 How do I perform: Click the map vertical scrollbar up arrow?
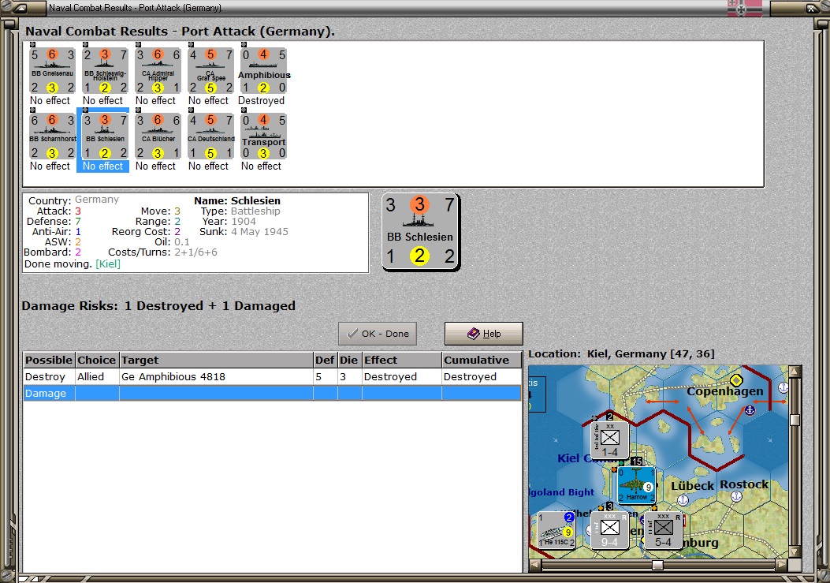[795, 371]
